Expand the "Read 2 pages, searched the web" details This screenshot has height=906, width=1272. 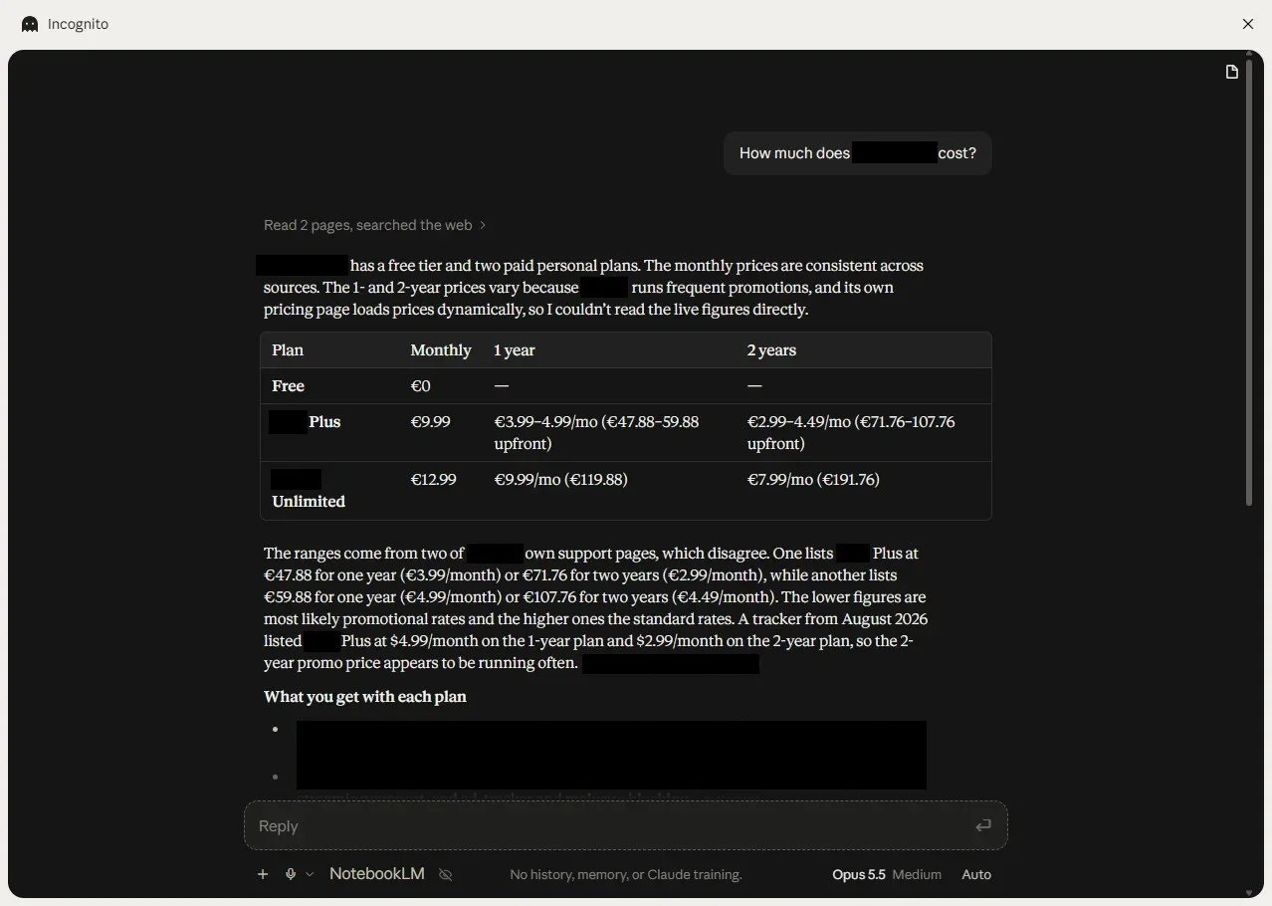pyautogui.click(x=375, y=225)
